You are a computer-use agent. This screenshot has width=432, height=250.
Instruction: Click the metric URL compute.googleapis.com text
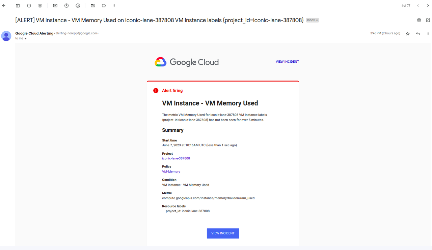208,198
